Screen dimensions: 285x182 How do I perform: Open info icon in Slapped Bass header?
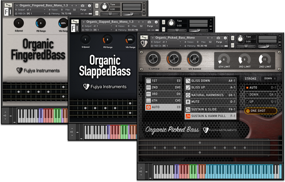click(156, 22)
